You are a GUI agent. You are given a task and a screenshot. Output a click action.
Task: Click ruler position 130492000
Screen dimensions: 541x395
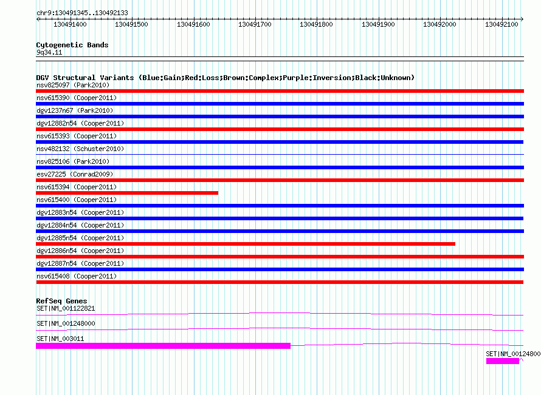439,24
